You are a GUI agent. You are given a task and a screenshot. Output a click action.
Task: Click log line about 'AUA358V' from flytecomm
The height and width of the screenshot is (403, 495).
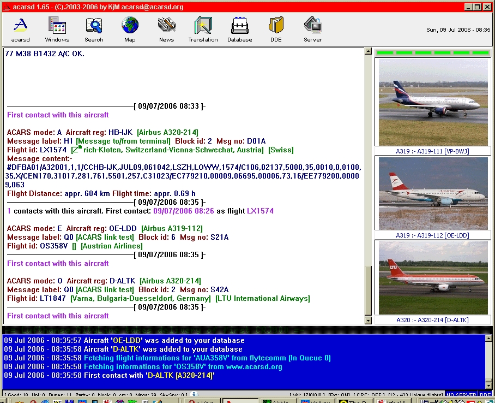click(167, 358)
